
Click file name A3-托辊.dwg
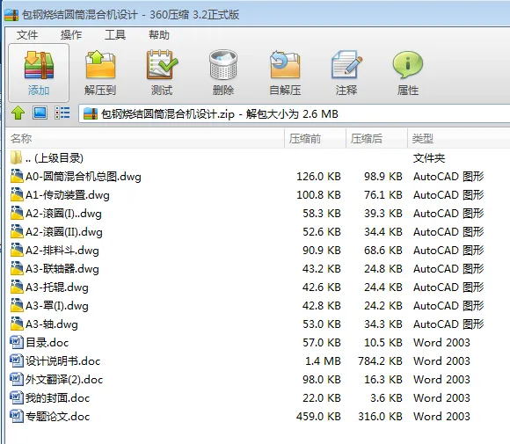tap(57, 288)
